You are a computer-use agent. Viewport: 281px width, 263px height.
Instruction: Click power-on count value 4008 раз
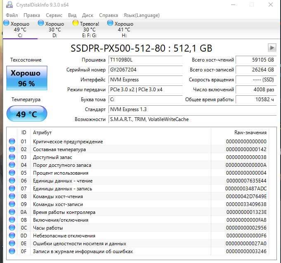[256, 90]
